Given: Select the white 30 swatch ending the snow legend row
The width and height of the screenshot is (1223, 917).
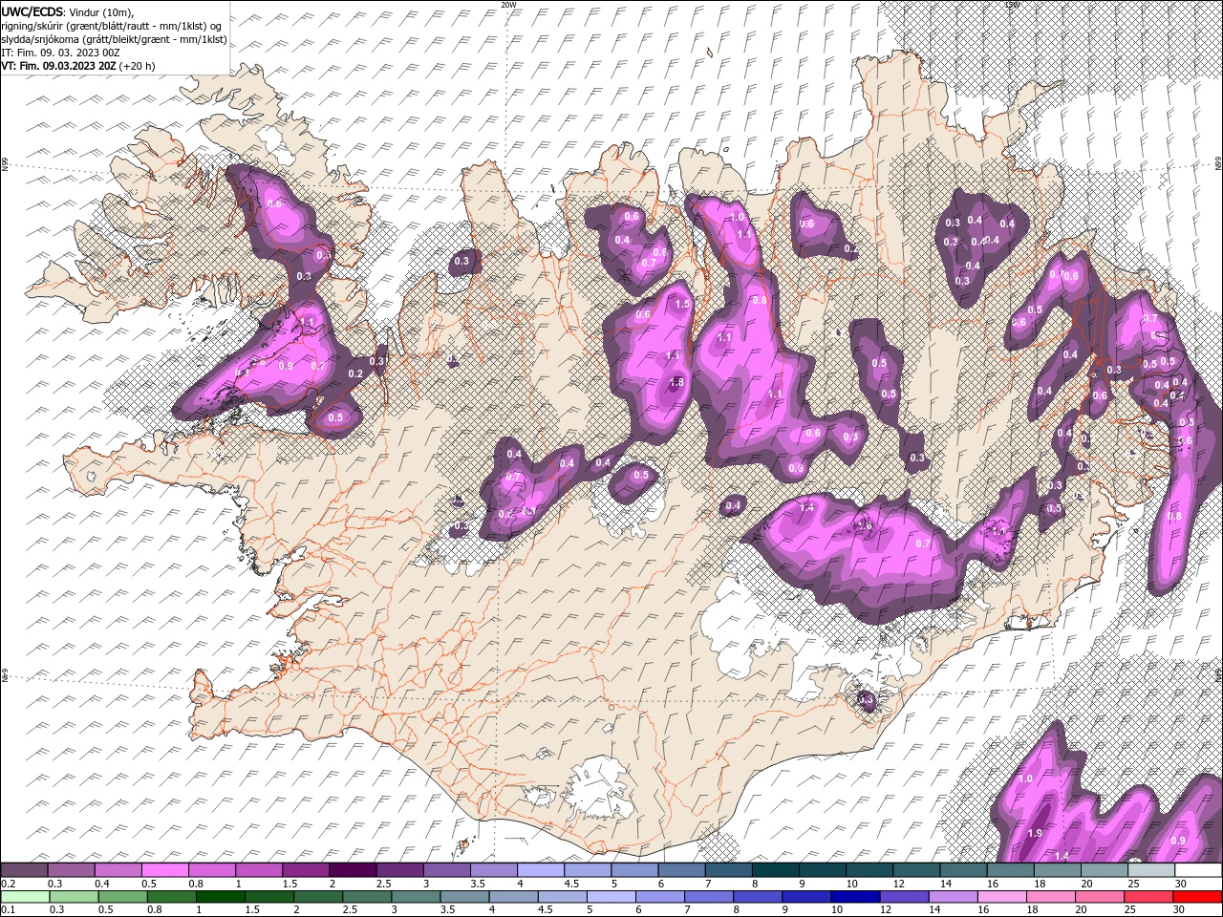Looking at the screenshot, I should [x=1198, y=870].
